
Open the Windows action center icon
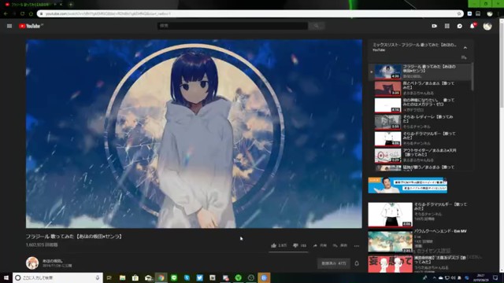[x=495, y=277]
